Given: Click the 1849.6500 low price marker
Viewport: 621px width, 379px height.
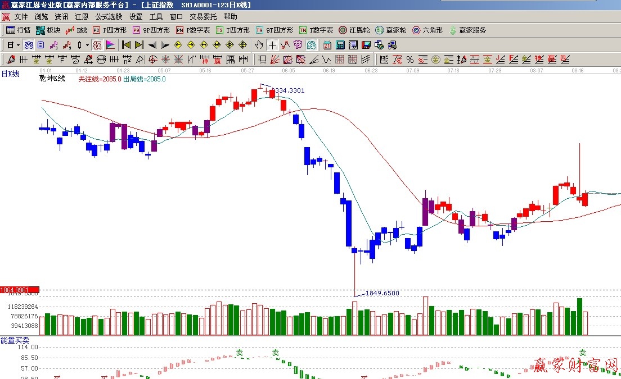Looking at the screenshot, I should pos(382,293).
